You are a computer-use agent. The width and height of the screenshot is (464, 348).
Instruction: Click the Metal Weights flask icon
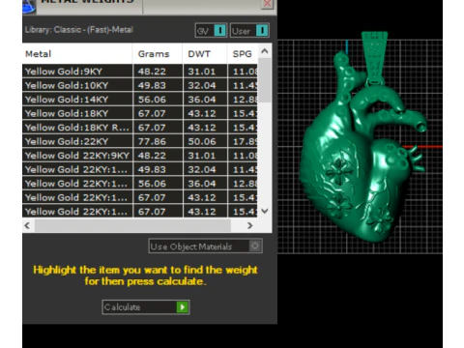click(x=29, y=7)
